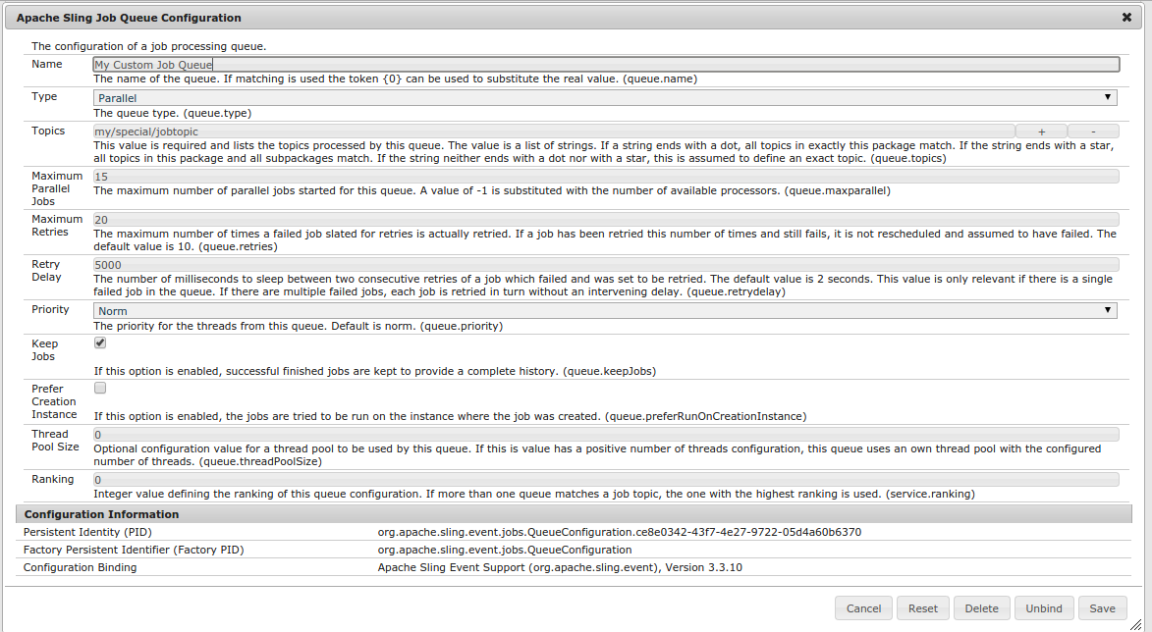Click the service.ranking description text

pyautogui.click(x=534, y=494)
